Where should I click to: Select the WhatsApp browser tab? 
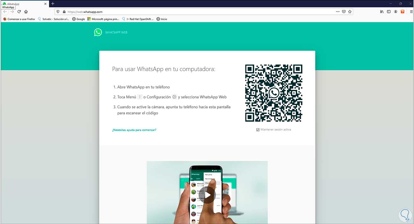coord(25,4)
